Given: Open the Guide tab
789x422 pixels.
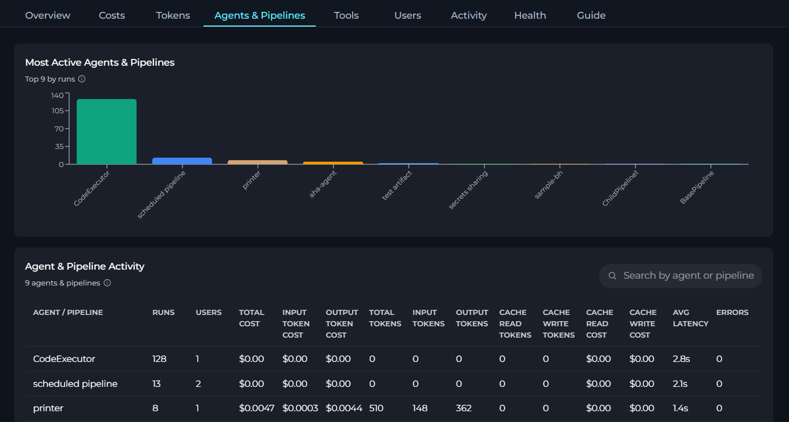Looking at the screenshot, I should (591, 15).
